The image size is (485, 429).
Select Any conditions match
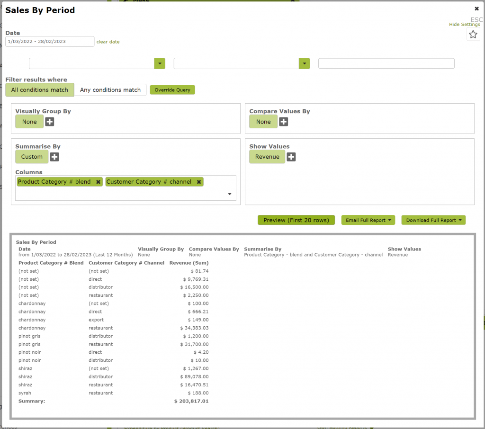(110, 89)
